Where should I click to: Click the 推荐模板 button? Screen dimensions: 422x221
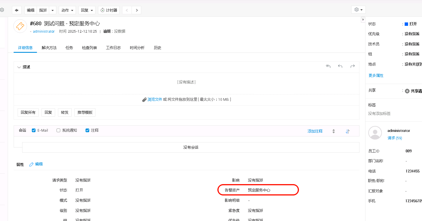tap(85, 112)
